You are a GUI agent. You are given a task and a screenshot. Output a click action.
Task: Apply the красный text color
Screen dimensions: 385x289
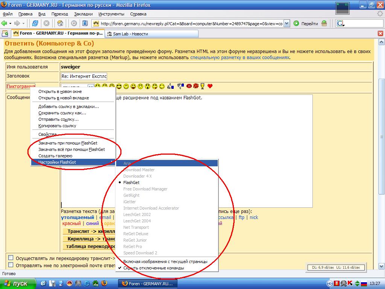[71, 224]
